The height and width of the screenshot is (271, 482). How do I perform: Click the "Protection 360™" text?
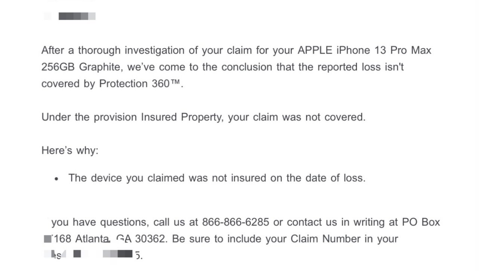tap(140, 84)
